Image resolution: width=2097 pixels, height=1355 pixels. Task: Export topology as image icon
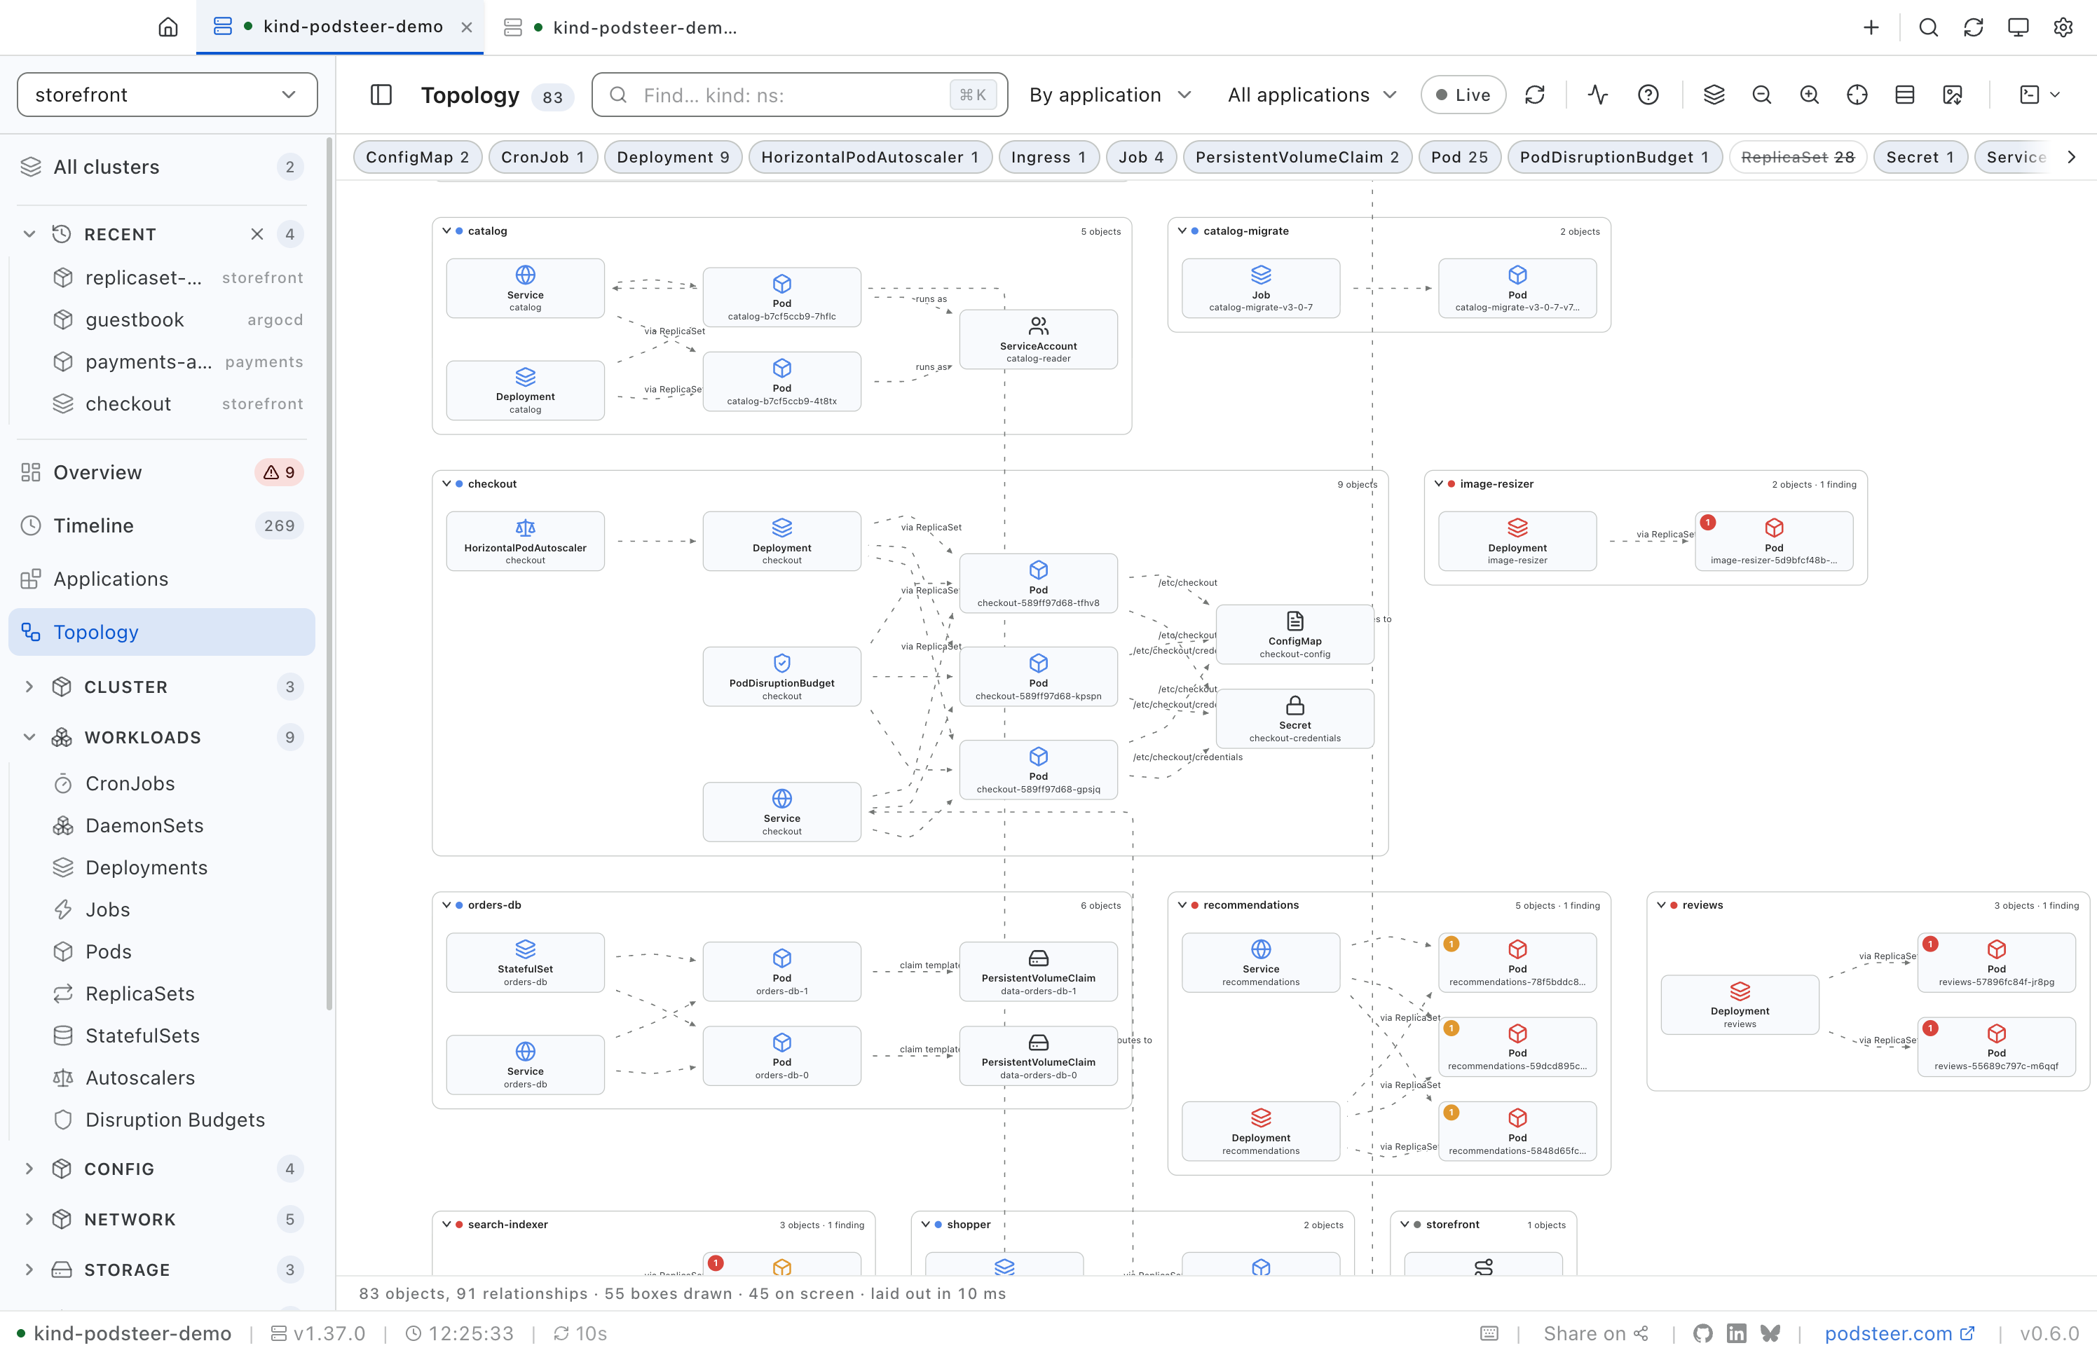tap(1953, 95)
